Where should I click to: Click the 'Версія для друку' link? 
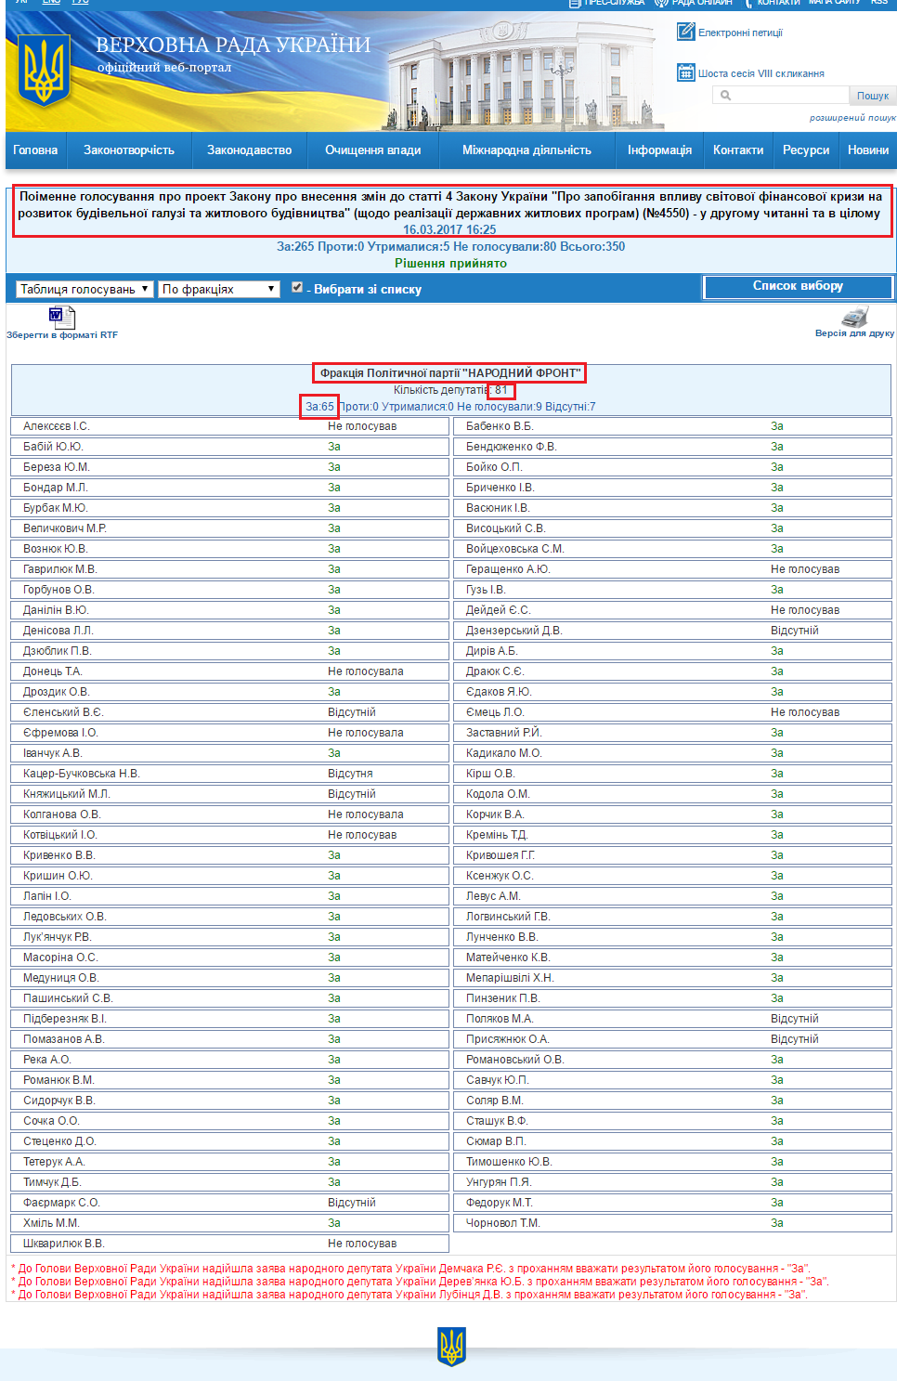tap(854, 333)
